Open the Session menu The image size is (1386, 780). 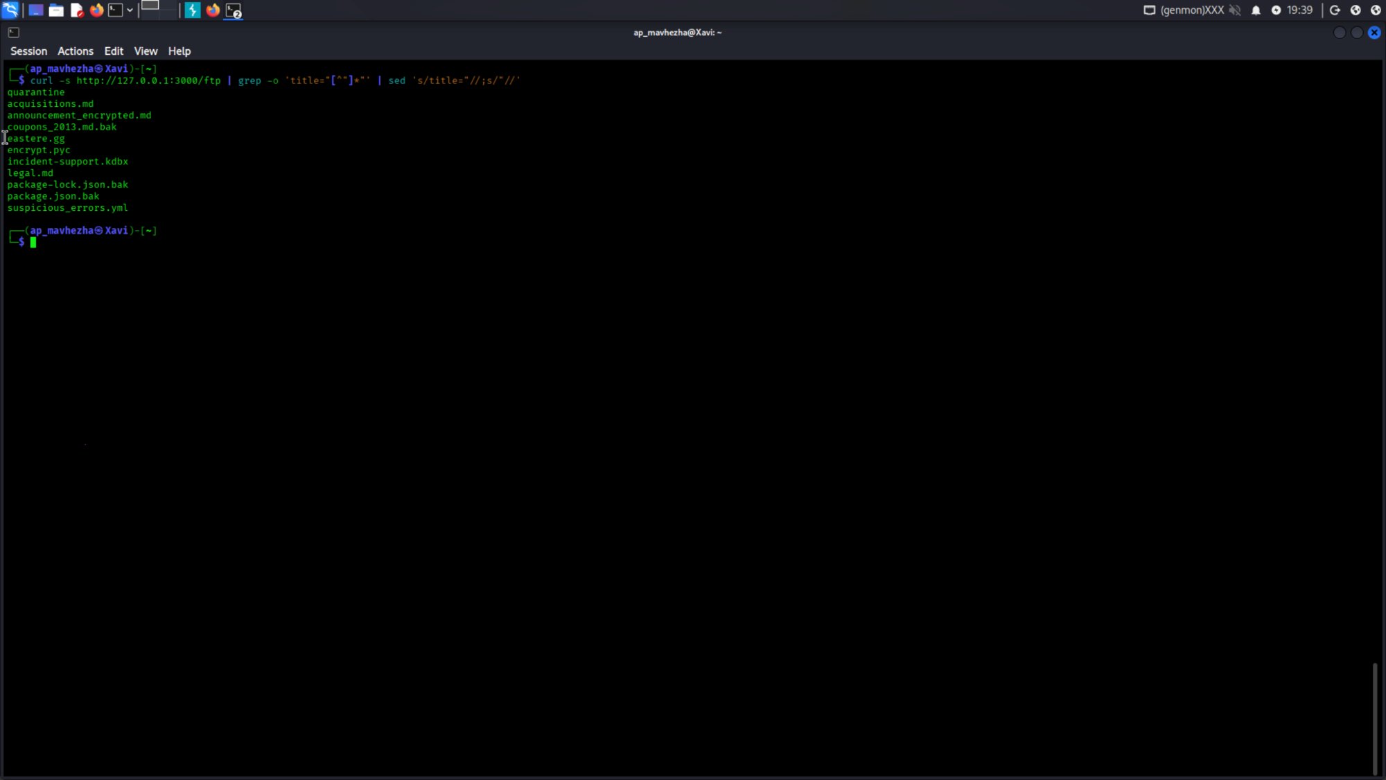pyautogui.click(x=28, y=51)
